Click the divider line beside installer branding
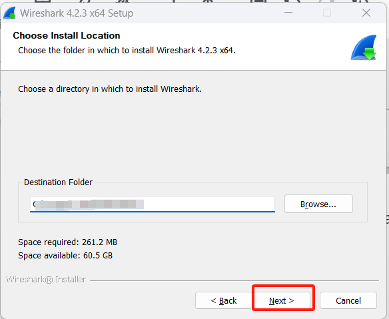This screenshot has height=319, width=389. point(234,281)
